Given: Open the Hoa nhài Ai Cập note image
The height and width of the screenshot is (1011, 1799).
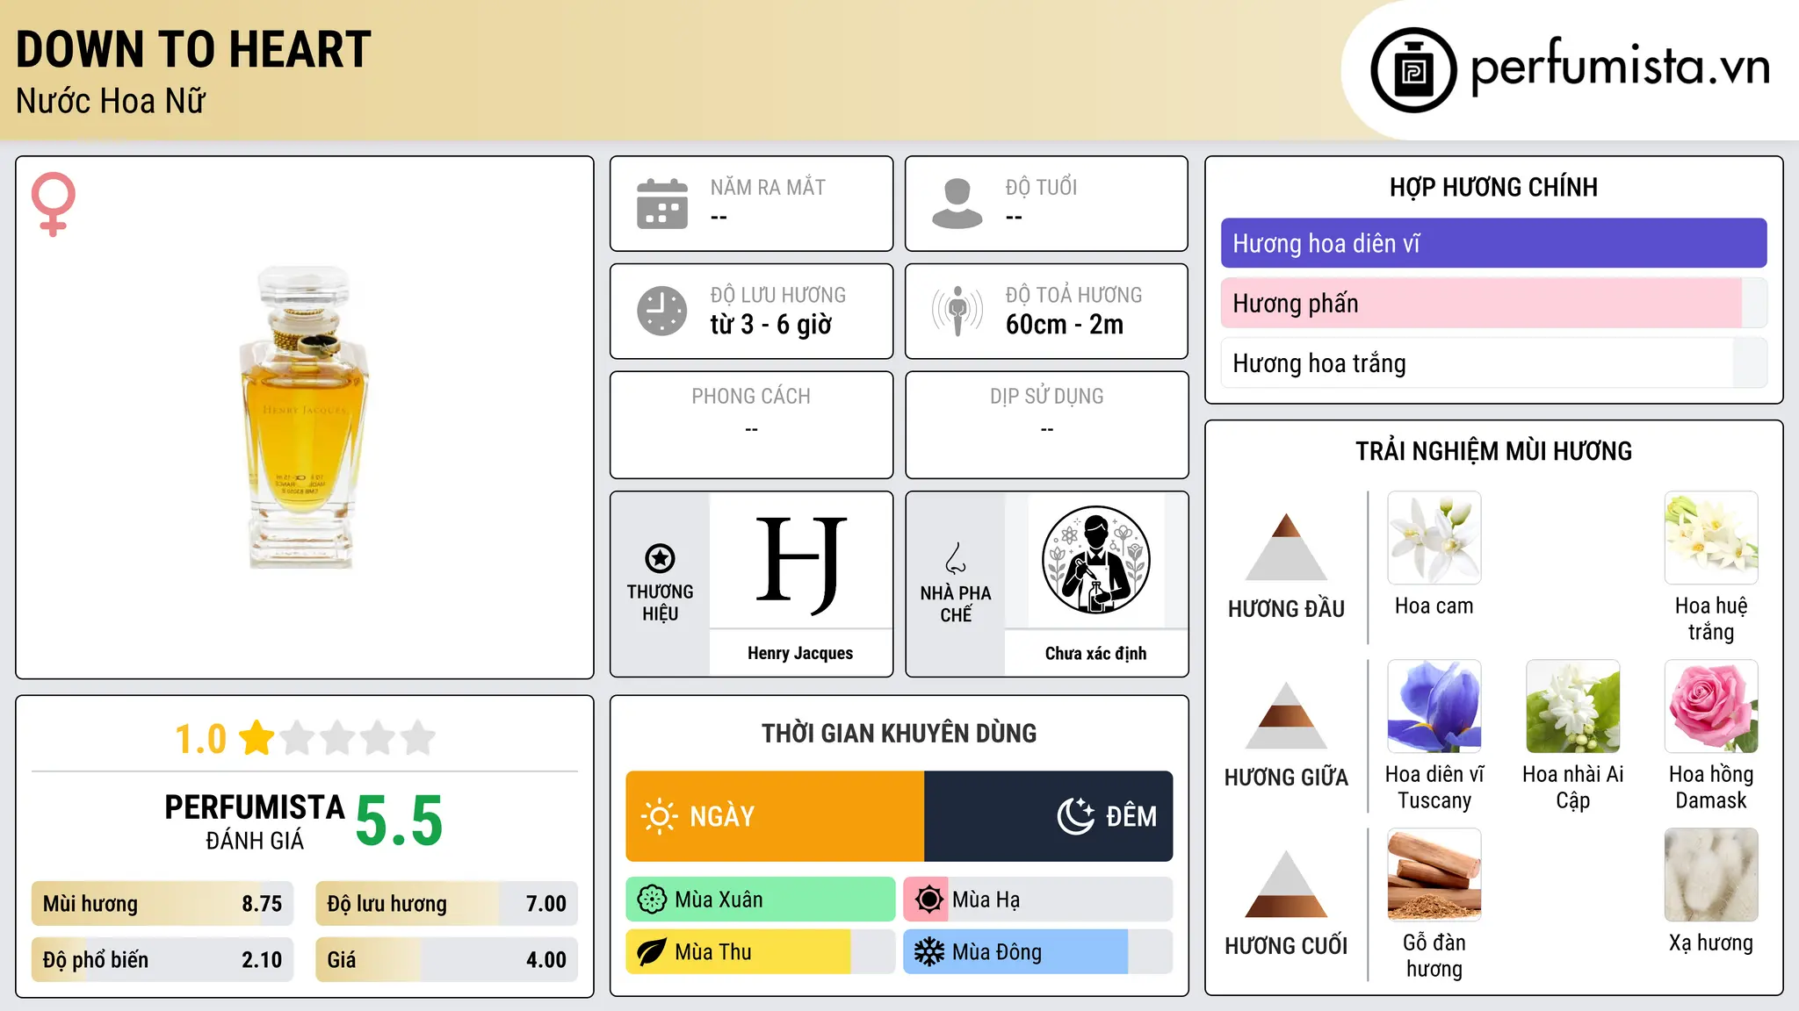Looking at the screenshot, I should pyautogui.click(x=1573, y=706).
